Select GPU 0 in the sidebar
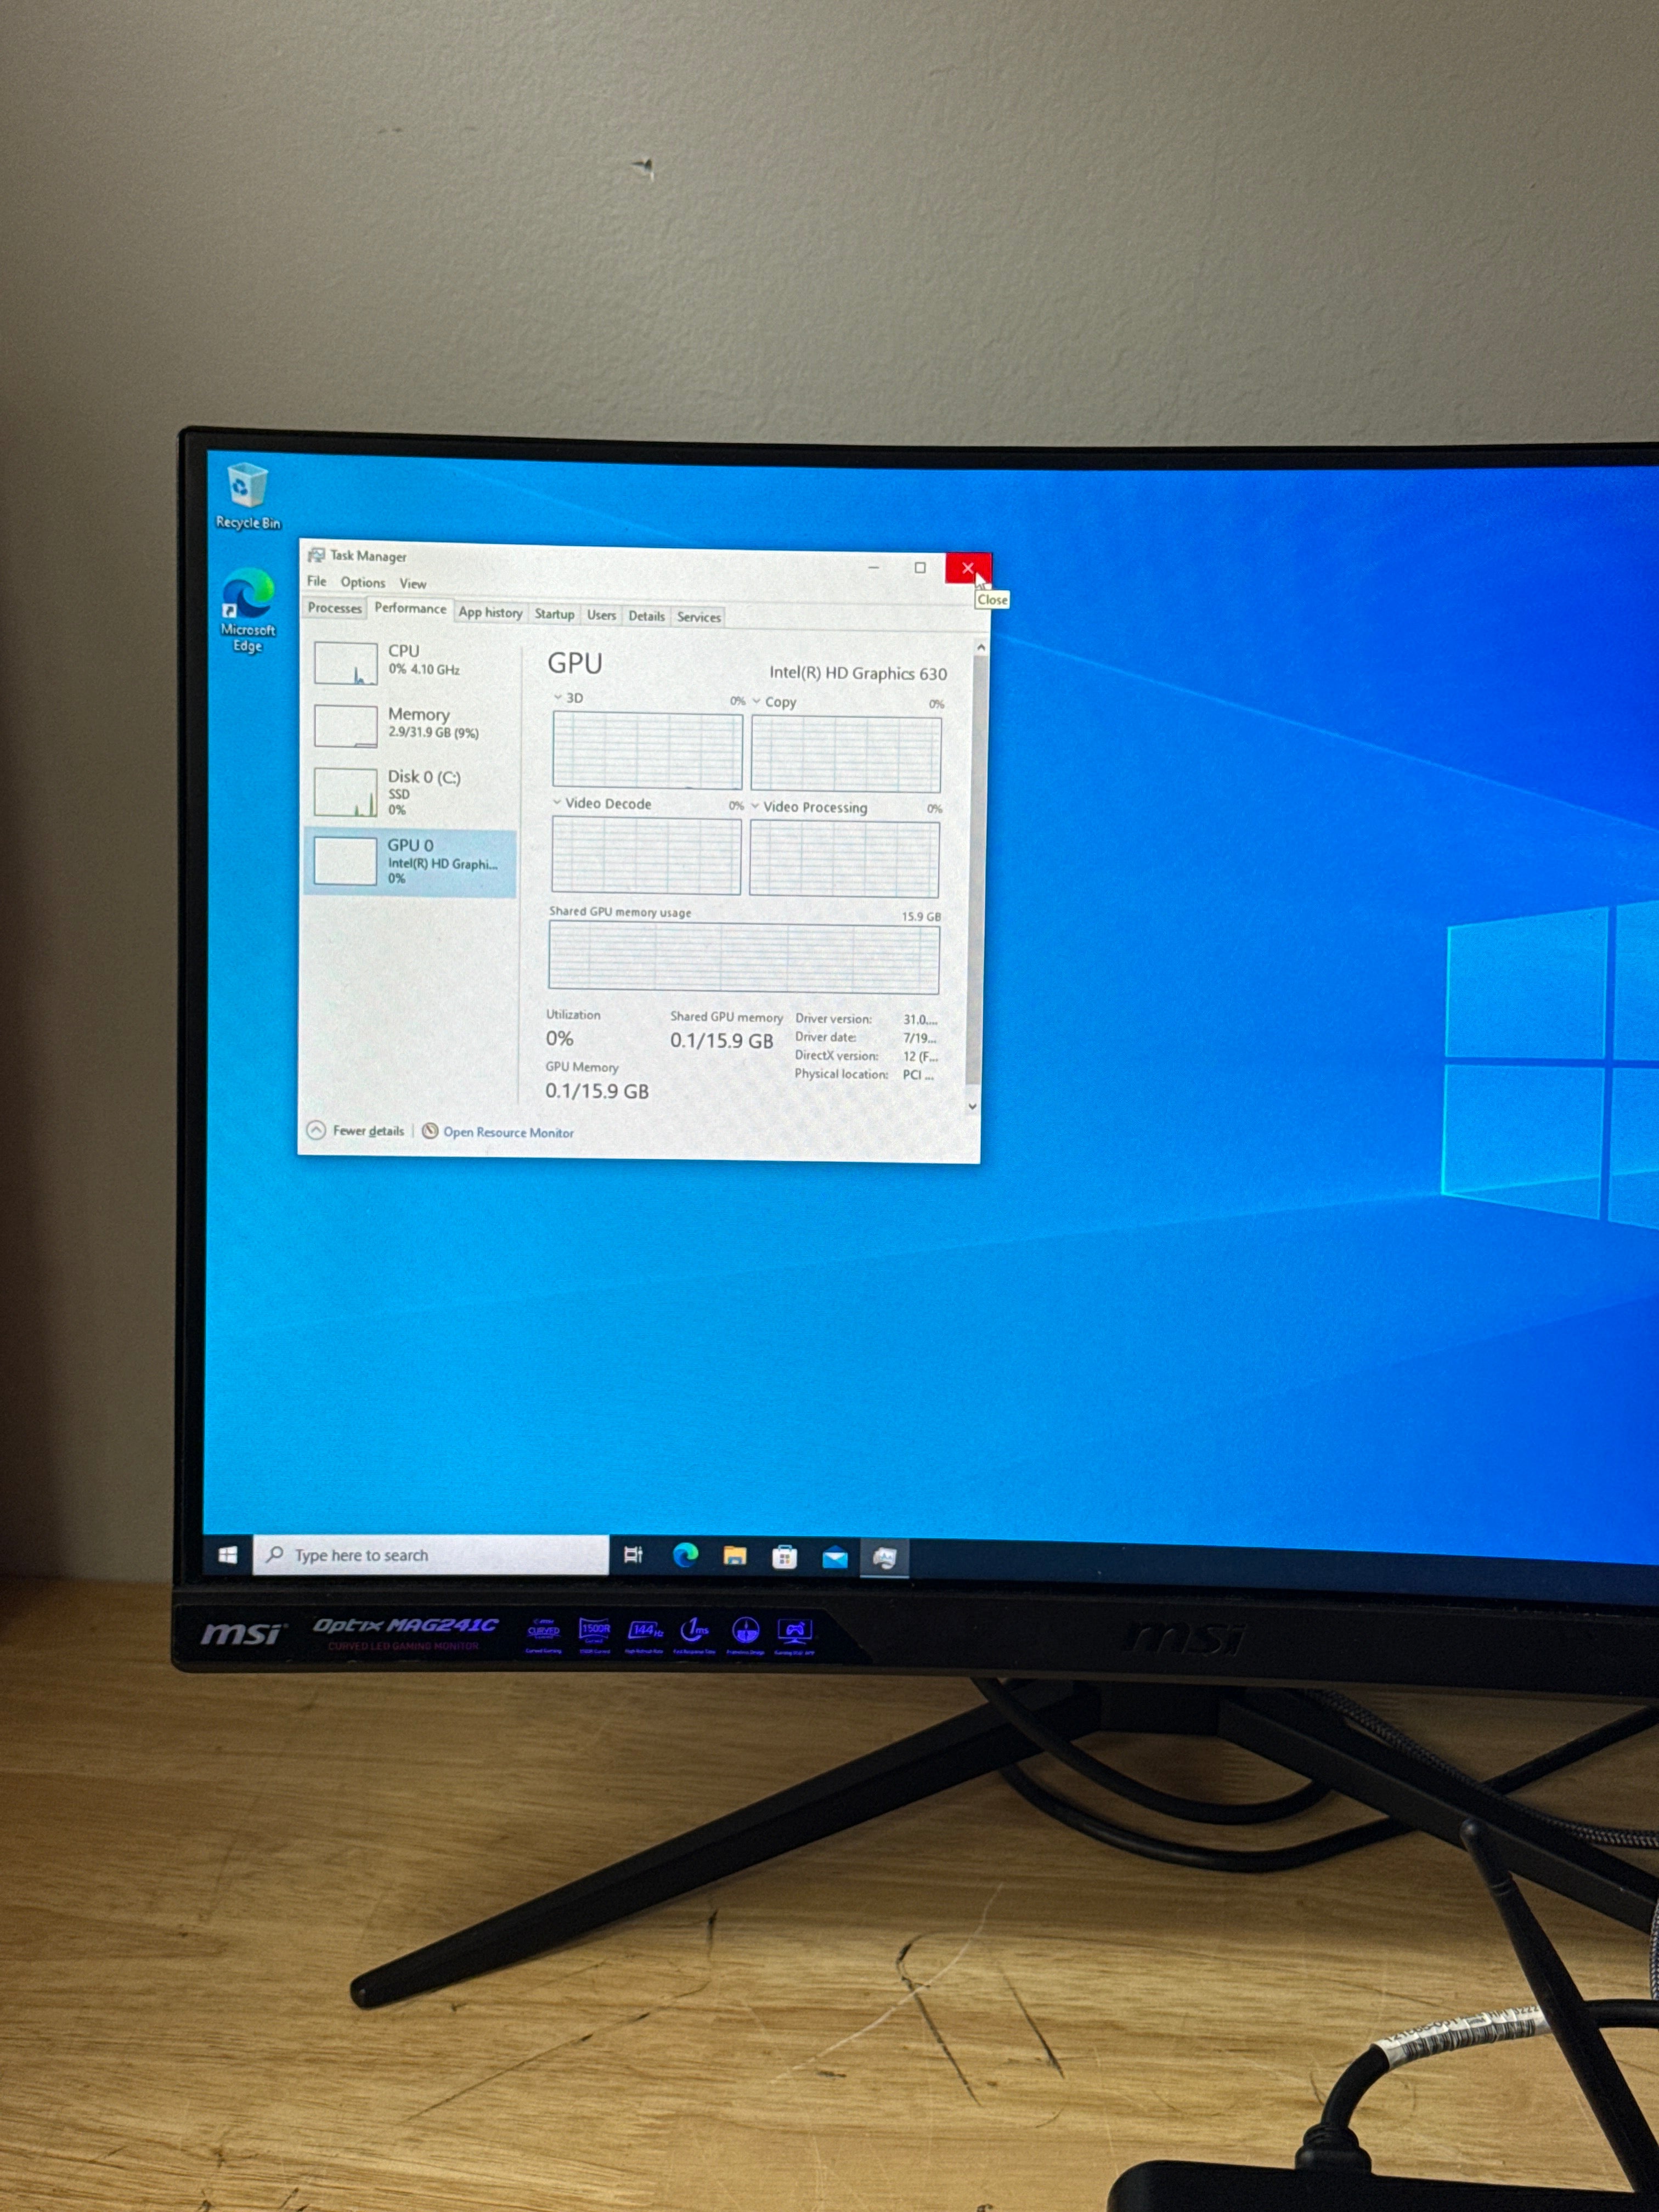This screenshot has width=1659, height=2212. (x=410, y=862)
